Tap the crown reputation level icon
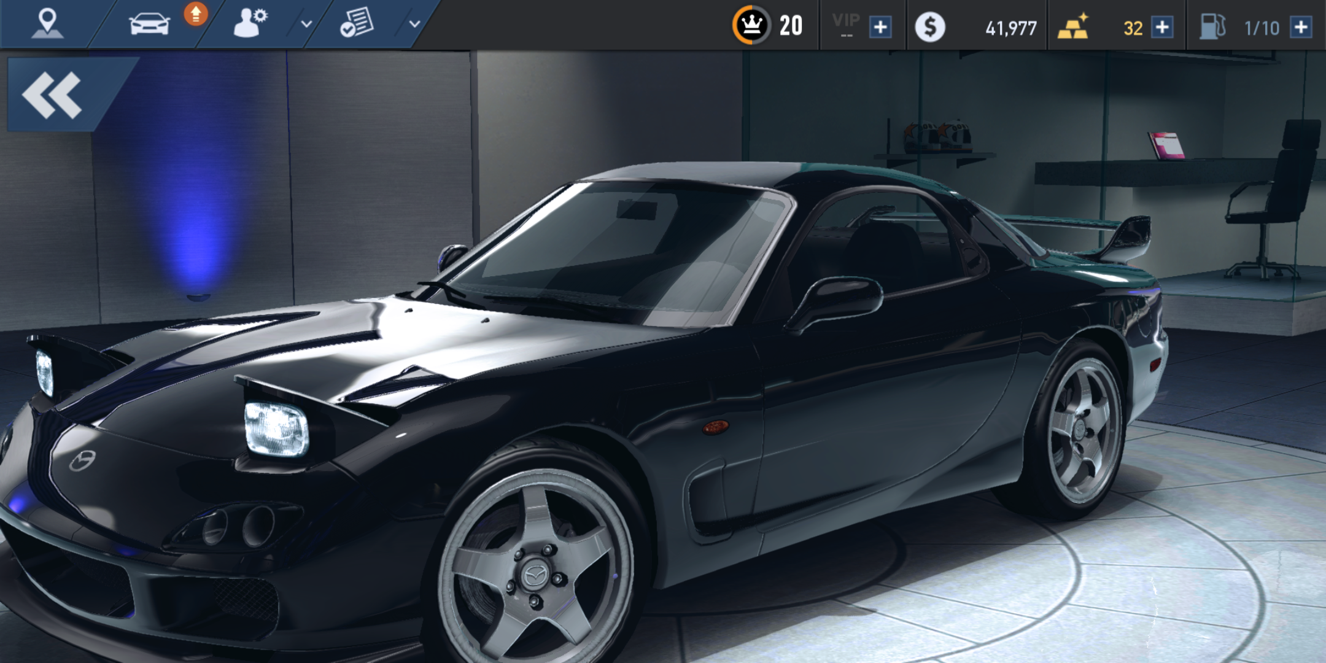The height and width of the screenshot is (663, 1326). click(751, 25)
